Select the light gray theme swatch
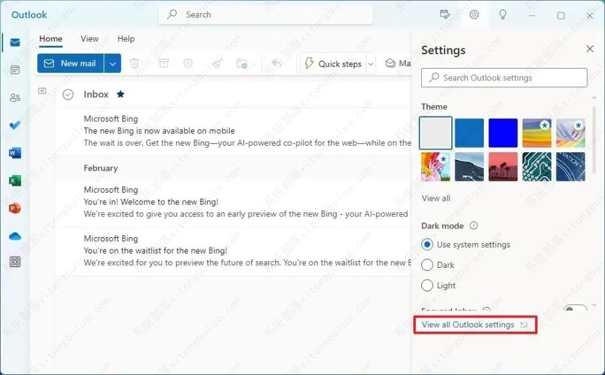 tap(436, 133)
